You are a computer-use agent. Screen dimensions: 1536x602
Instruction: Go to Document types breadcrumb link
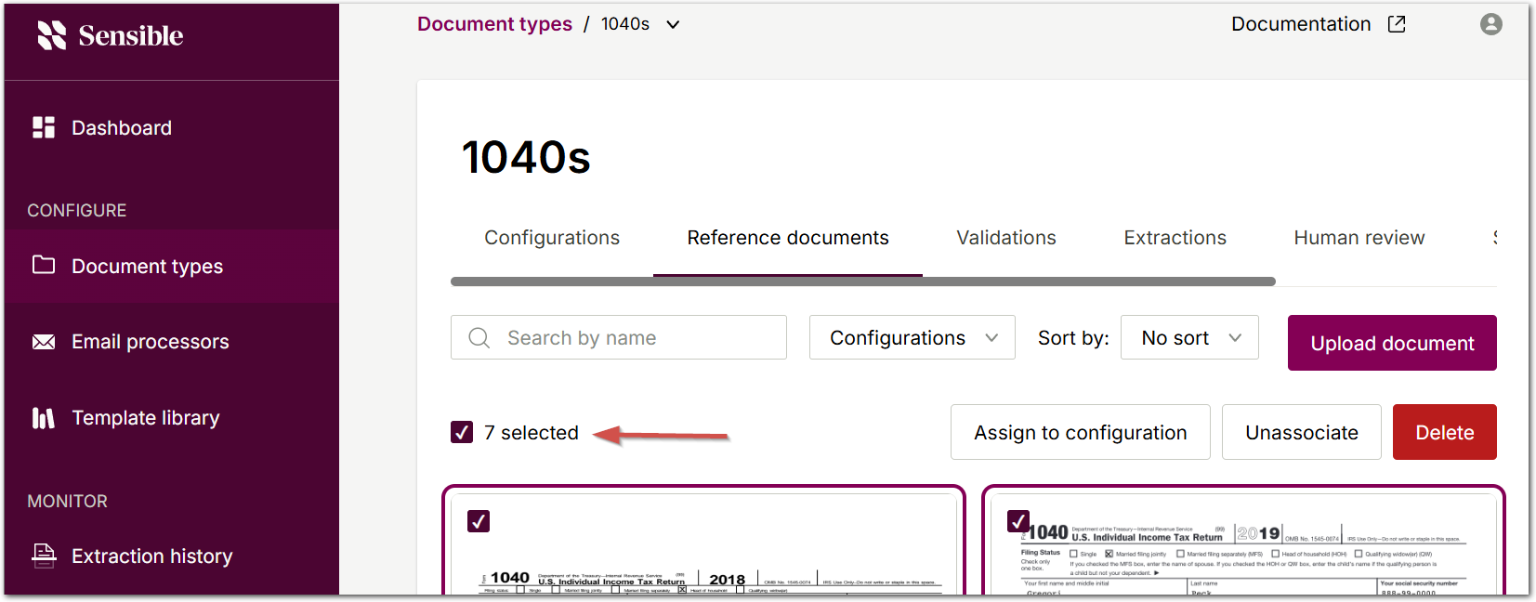coord(494,24)
